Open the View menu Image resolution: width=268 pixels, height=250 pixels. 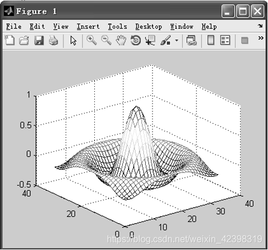61,26
